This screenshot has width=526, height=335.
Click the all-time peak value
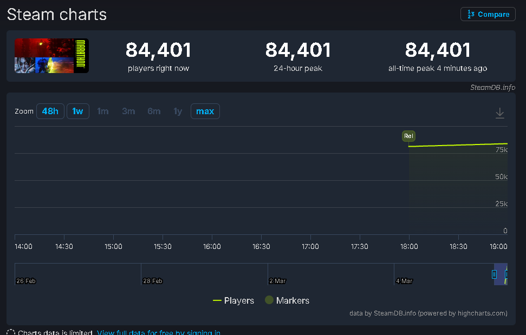(438, 50)
